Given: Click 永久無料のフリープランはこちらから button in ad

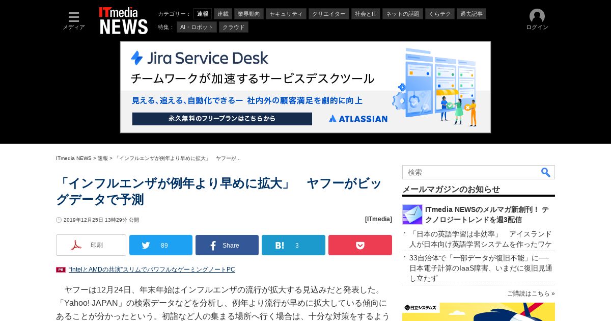Looking at the screenshot, I should pos(222,119).
